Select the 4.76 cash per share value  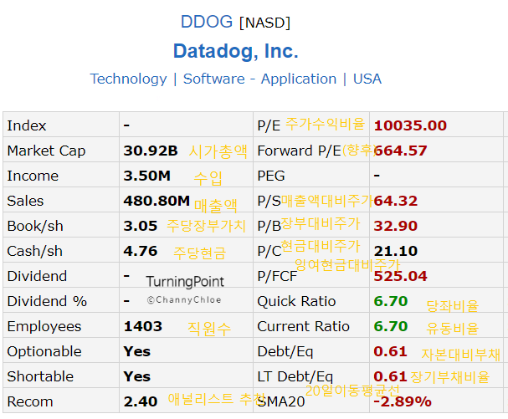pos(141,251)
